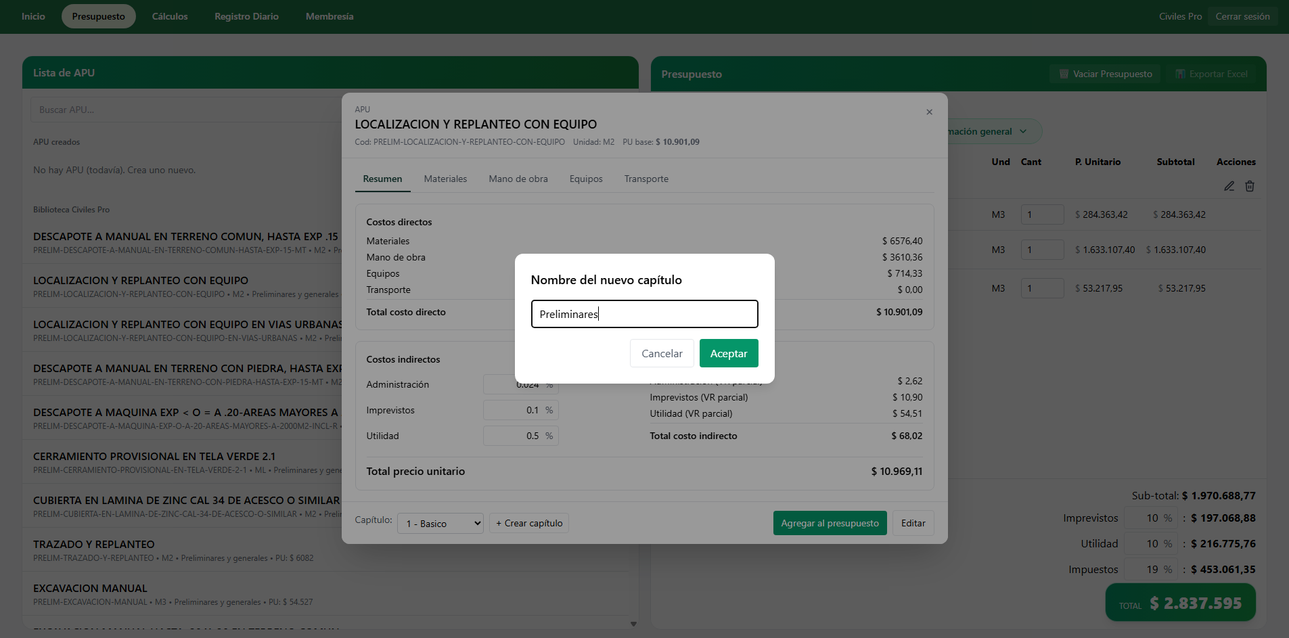Click the trash delete icon in Acciones
Screen dimensions: 1289x638
pos(1250,186)
